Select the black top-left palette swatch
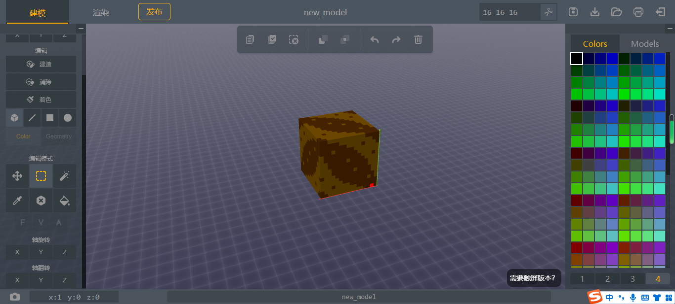 [x=577, y=59]
